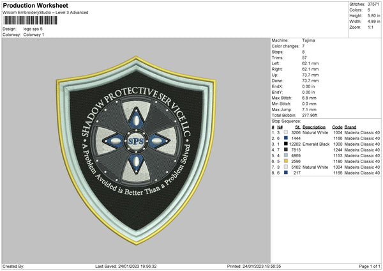This screenshot has width=383, height=271.
Task: Click the stitch count 12262
Action: tap(295, 144)
